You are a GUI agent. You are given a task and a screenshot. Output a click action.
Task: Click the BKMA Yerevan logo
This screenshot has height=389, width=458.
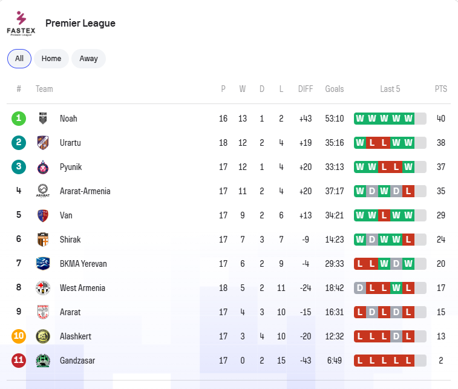[x=43, y=264]
